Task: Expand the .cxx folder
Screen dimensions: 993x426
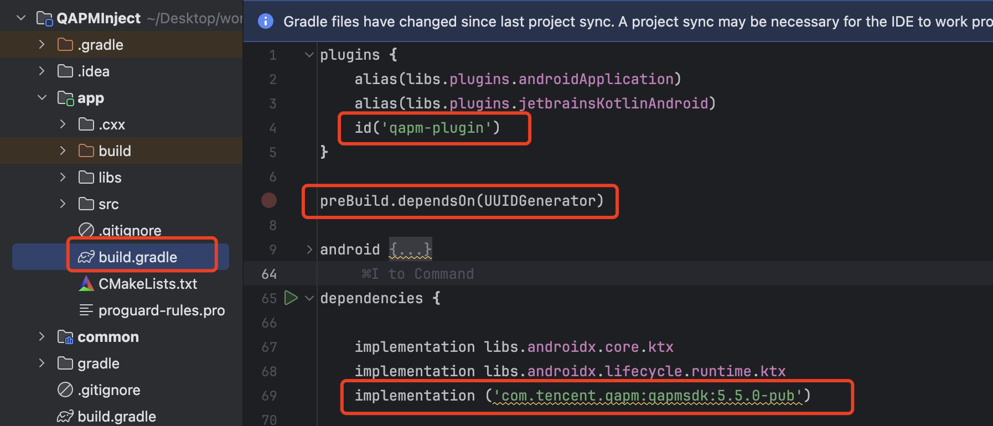Action: tap(63, 124)
